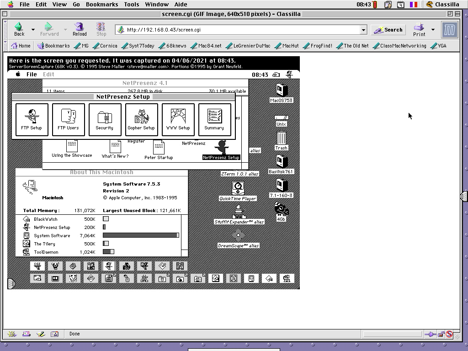Open the Bookmarks menu in the menu bar

click(102, 4)
